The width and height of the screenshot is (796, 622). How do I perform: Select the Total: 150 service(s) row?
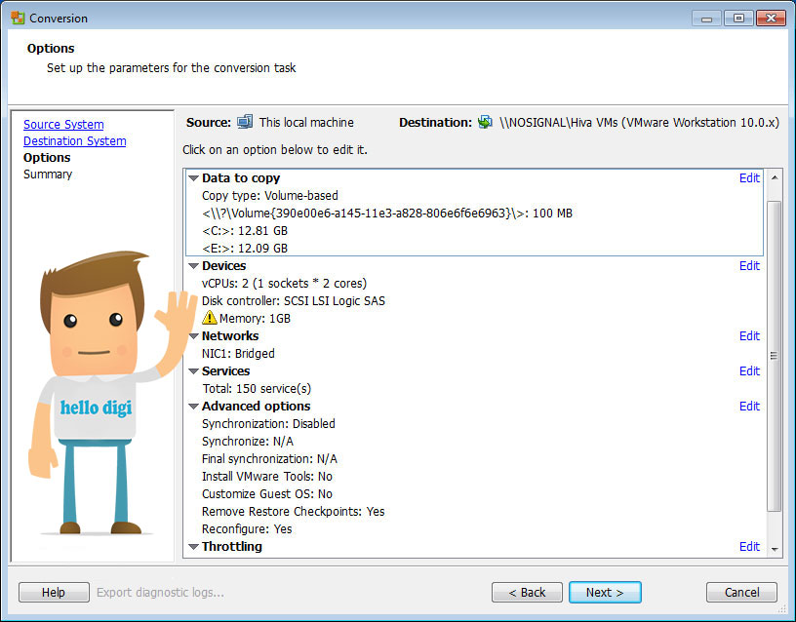click(x=257, y=389)
